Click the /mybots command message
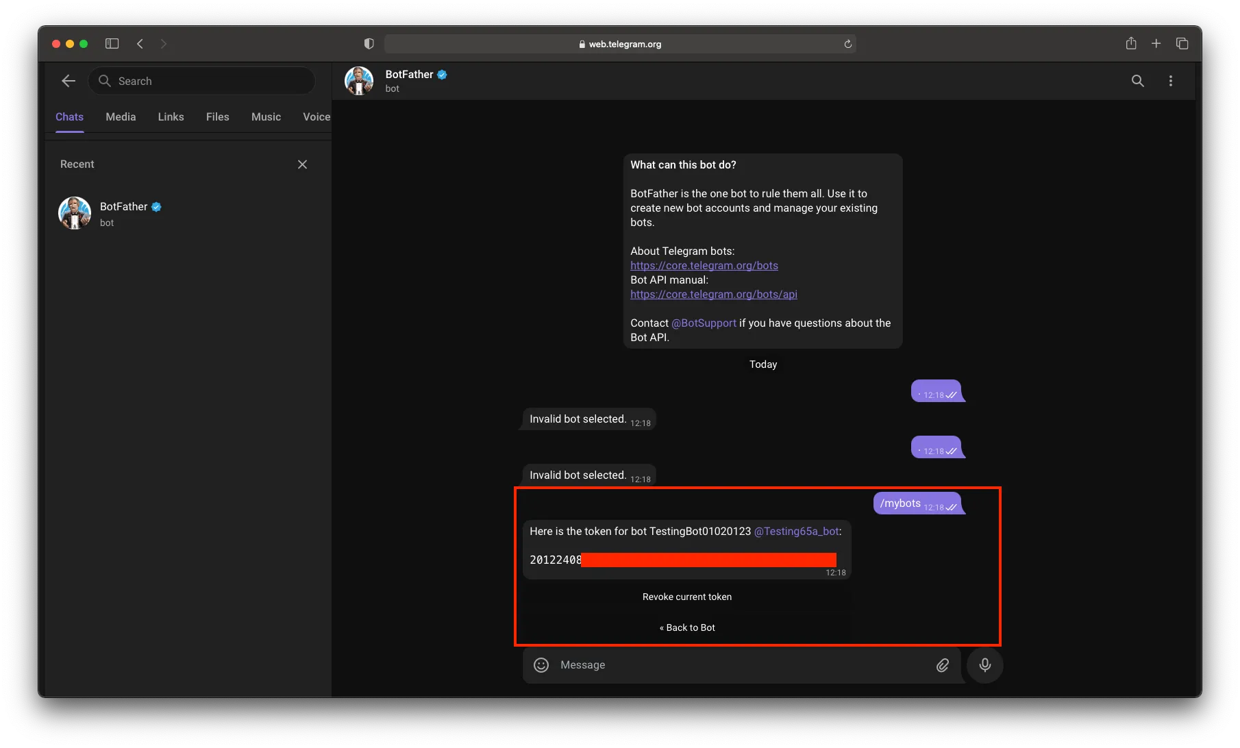Viewport: 1240px width, 748px height. click(x=917, y=503)
